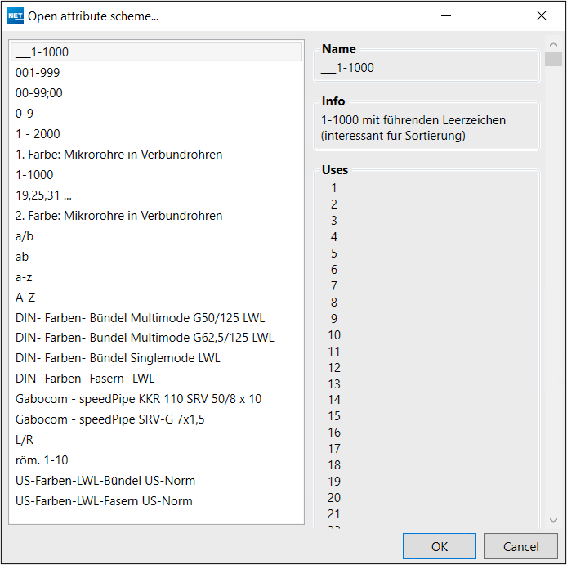Click the NET application icon in title bar

[x=16, y=16]
